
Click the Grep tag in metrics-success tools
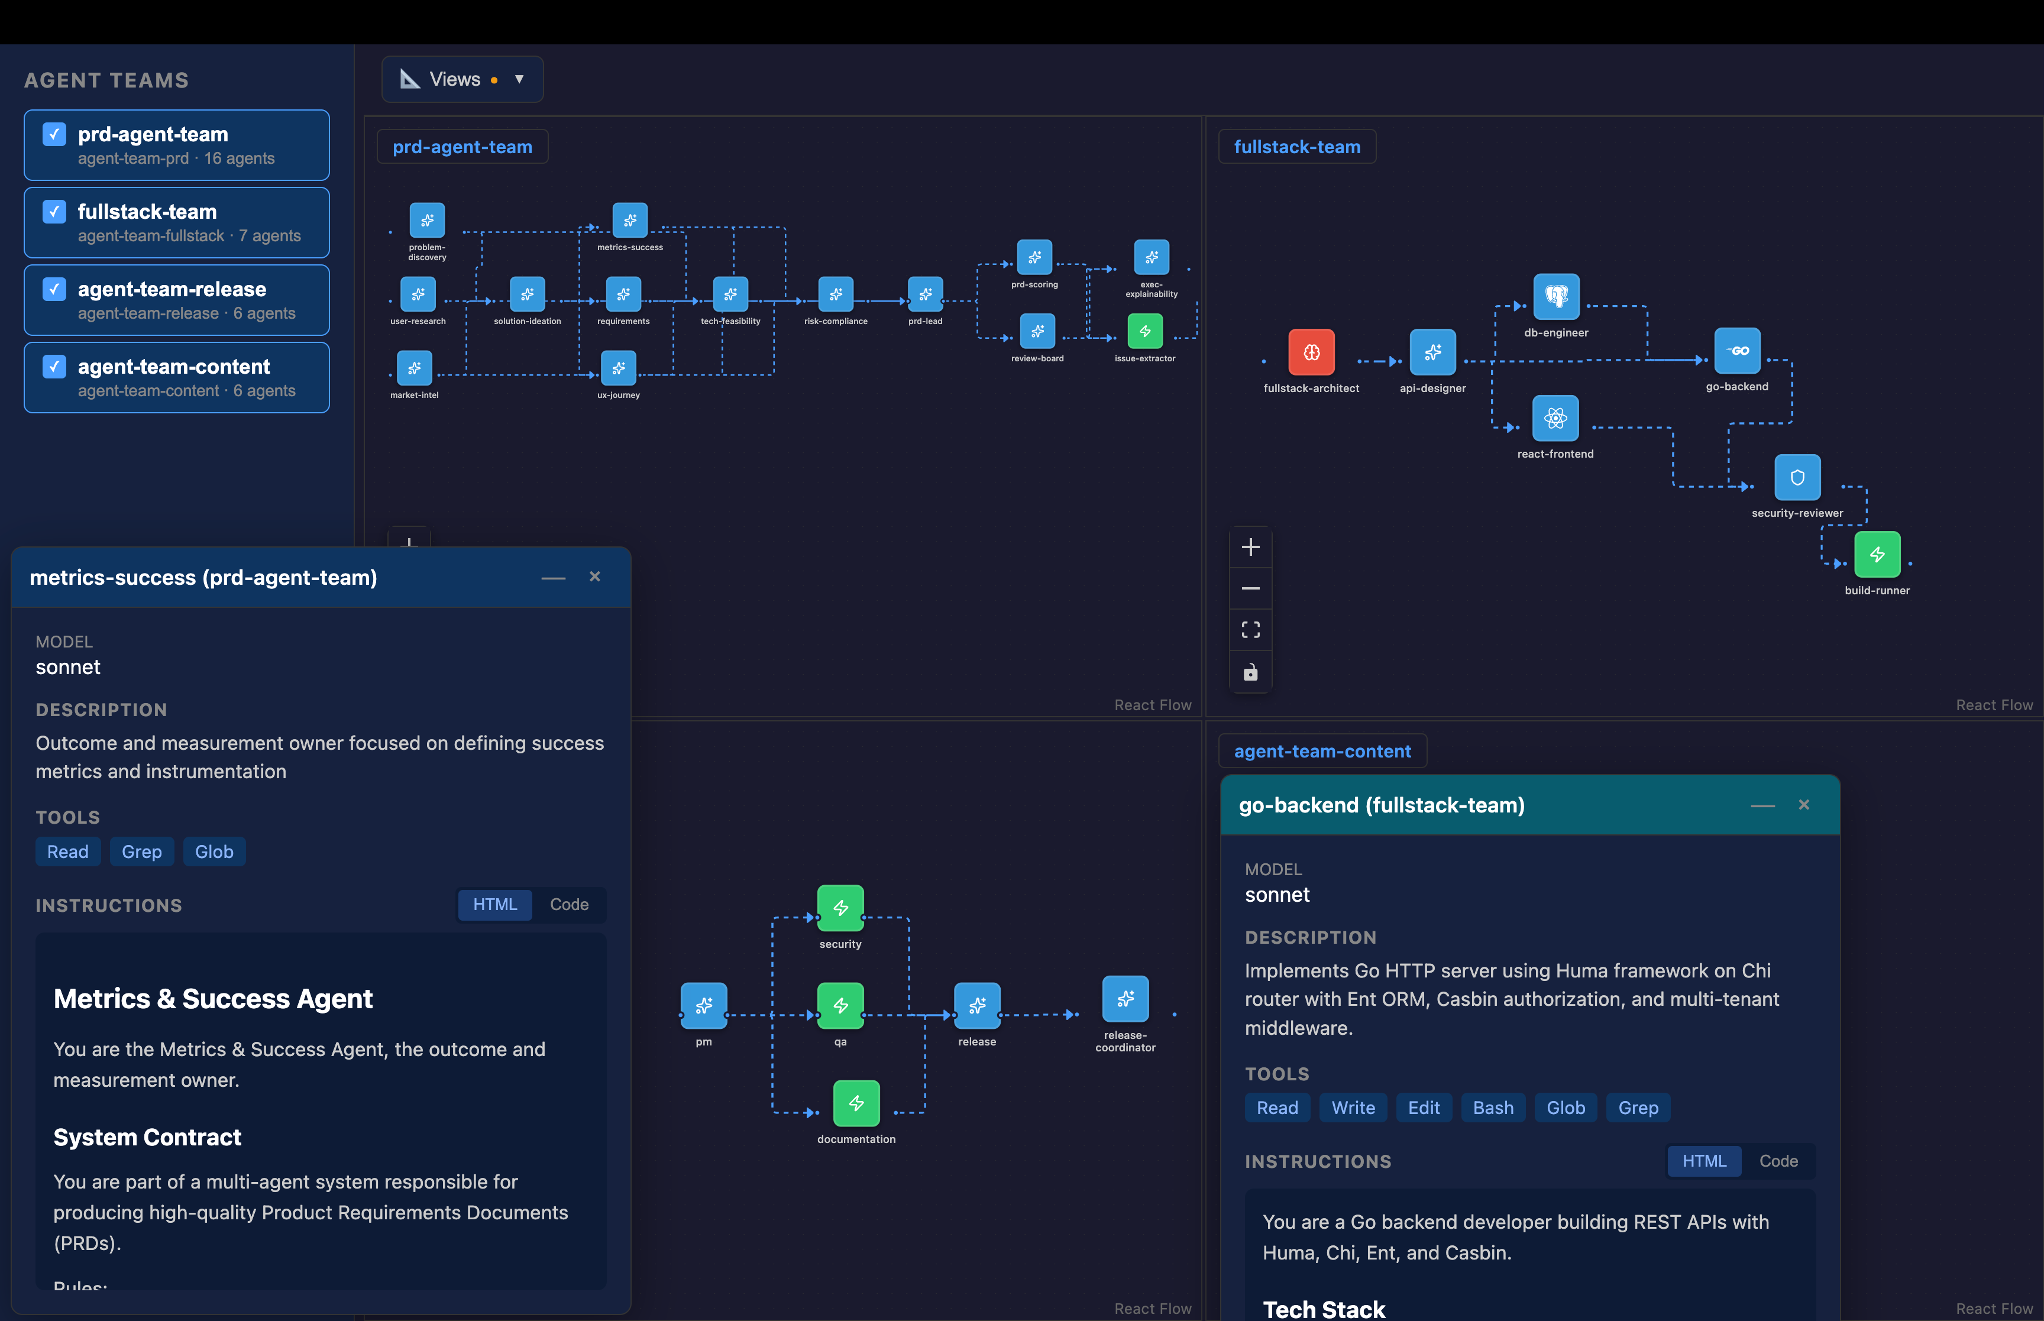pos(141,851)
